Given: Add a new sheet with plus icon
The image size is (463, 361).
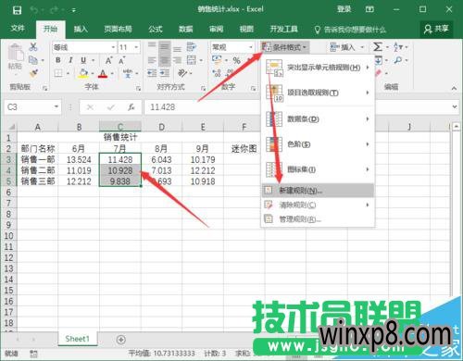Looking at the screenshot, I should point(121,340).
